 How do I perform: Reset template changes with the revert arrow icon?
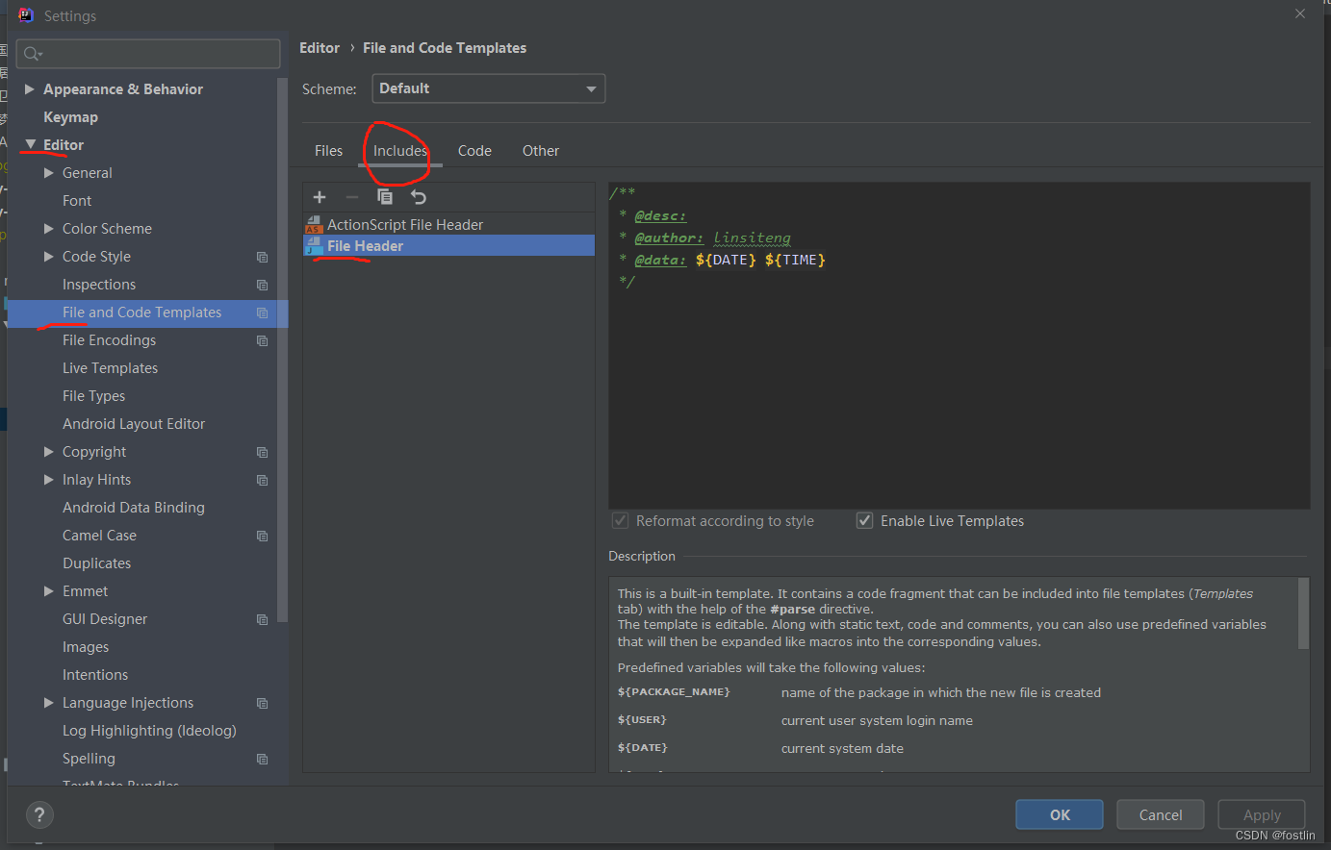point(418,196)
